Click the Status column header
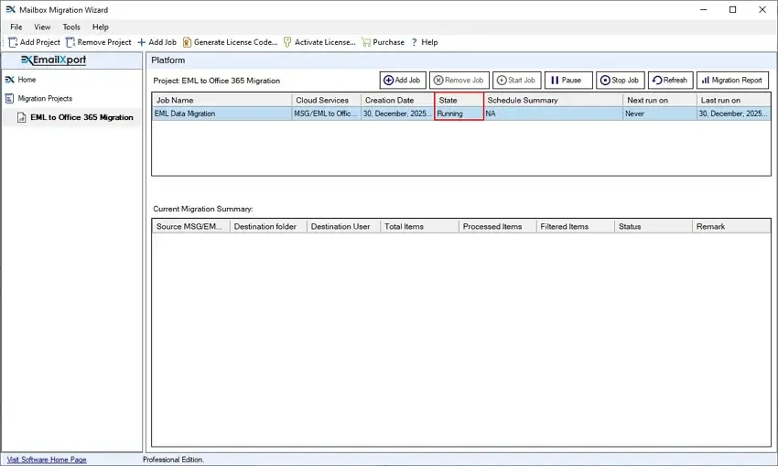The height and width of the screenshot is (466, 778). [654, 226]
